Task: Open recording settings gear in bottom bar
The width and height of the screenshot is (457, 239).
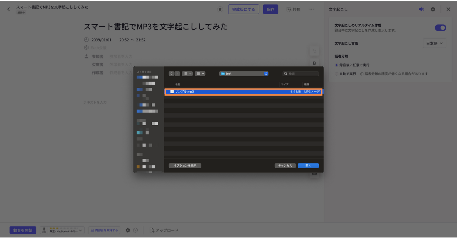Action: pyautogui.click(x=128, y=230)
